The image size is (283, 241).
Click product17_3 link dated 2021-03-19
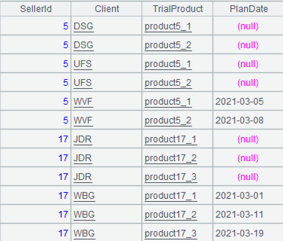coord(171,233)
